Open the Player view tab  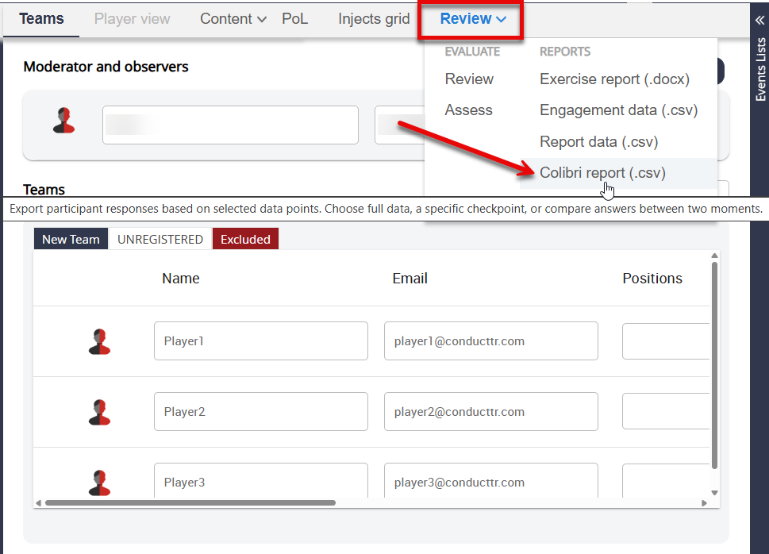132,19
